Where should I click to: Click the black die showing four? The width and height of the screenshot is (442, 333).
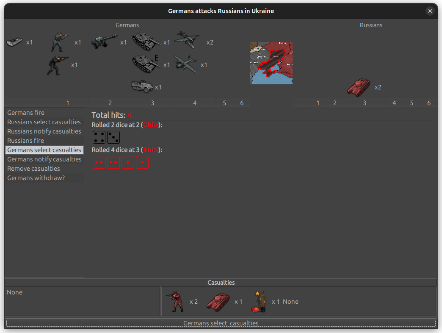99,137
